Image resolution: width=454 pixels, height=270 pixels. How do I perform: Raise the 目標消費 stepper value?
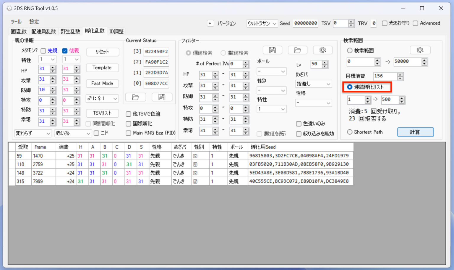pyautogui.click(x=400, y=74)
